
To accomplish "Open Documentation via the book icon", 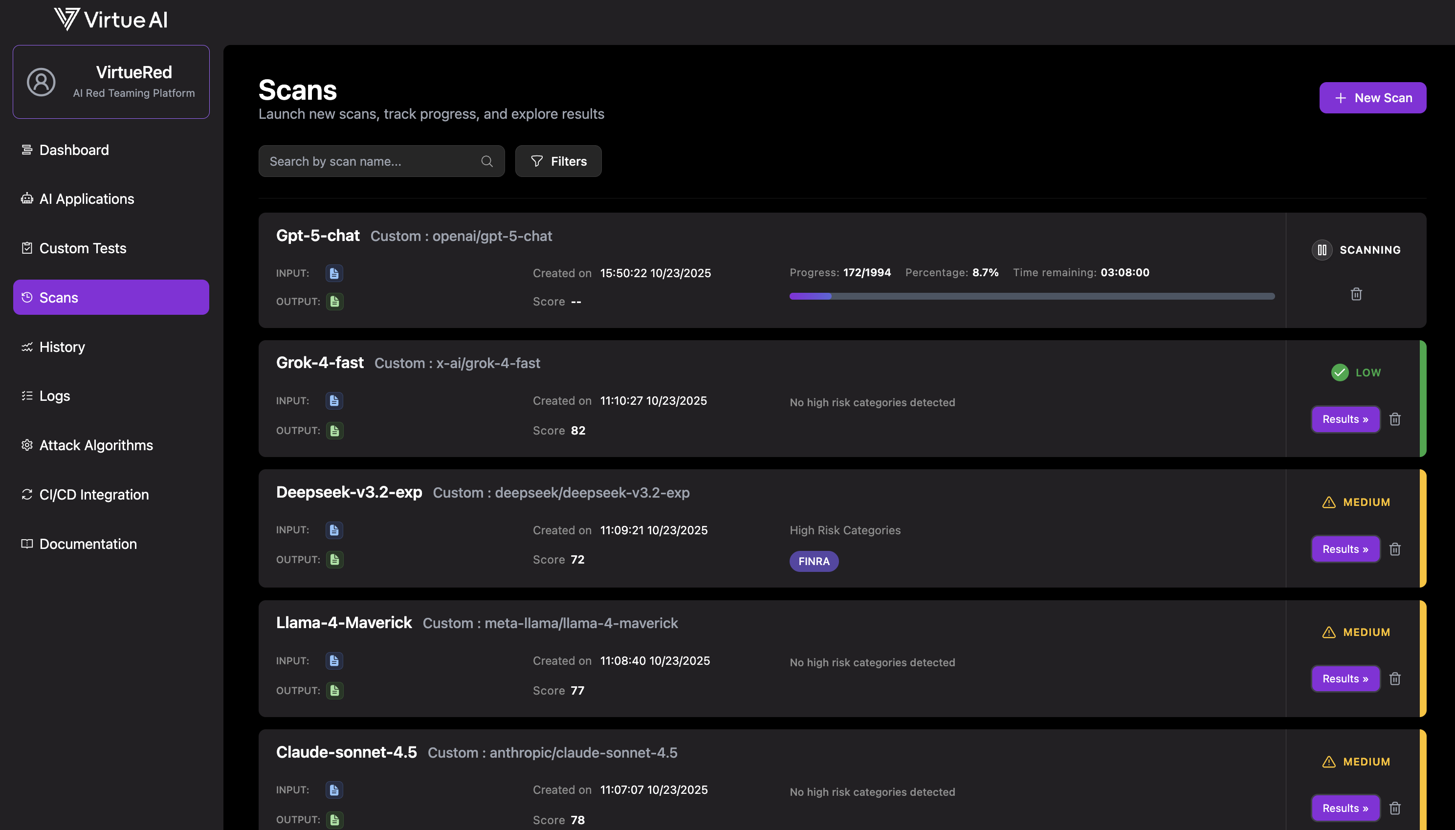I will (27, 543).
